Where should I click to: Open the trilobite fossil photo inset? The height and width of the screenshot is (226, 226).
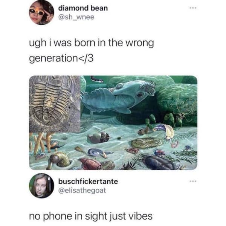click(55, 104)
